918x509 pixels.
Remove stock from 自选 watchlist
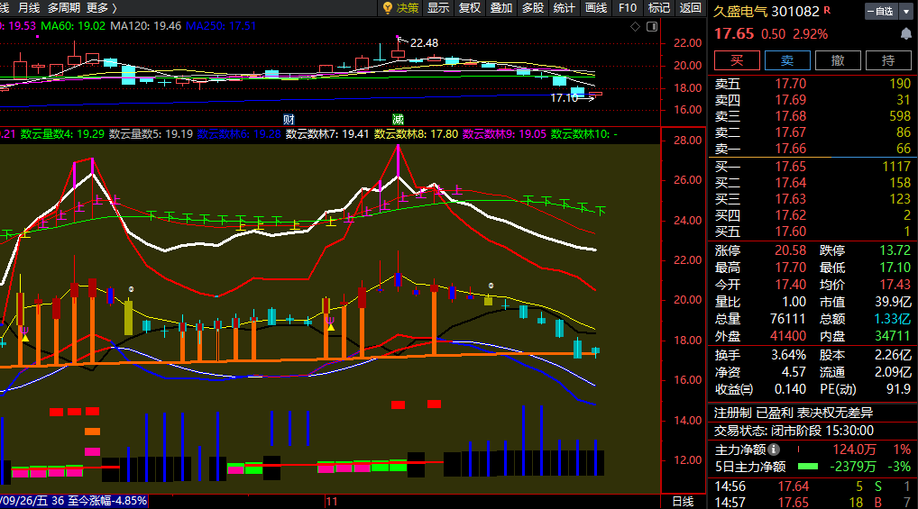881,11
